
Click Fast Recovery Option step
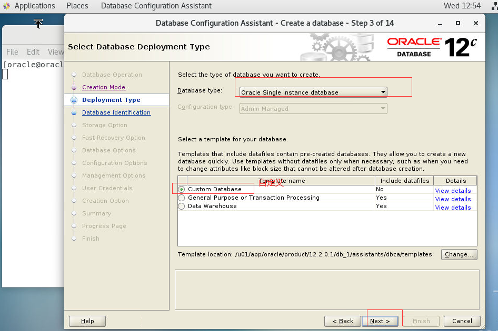[x=113, y=138]
